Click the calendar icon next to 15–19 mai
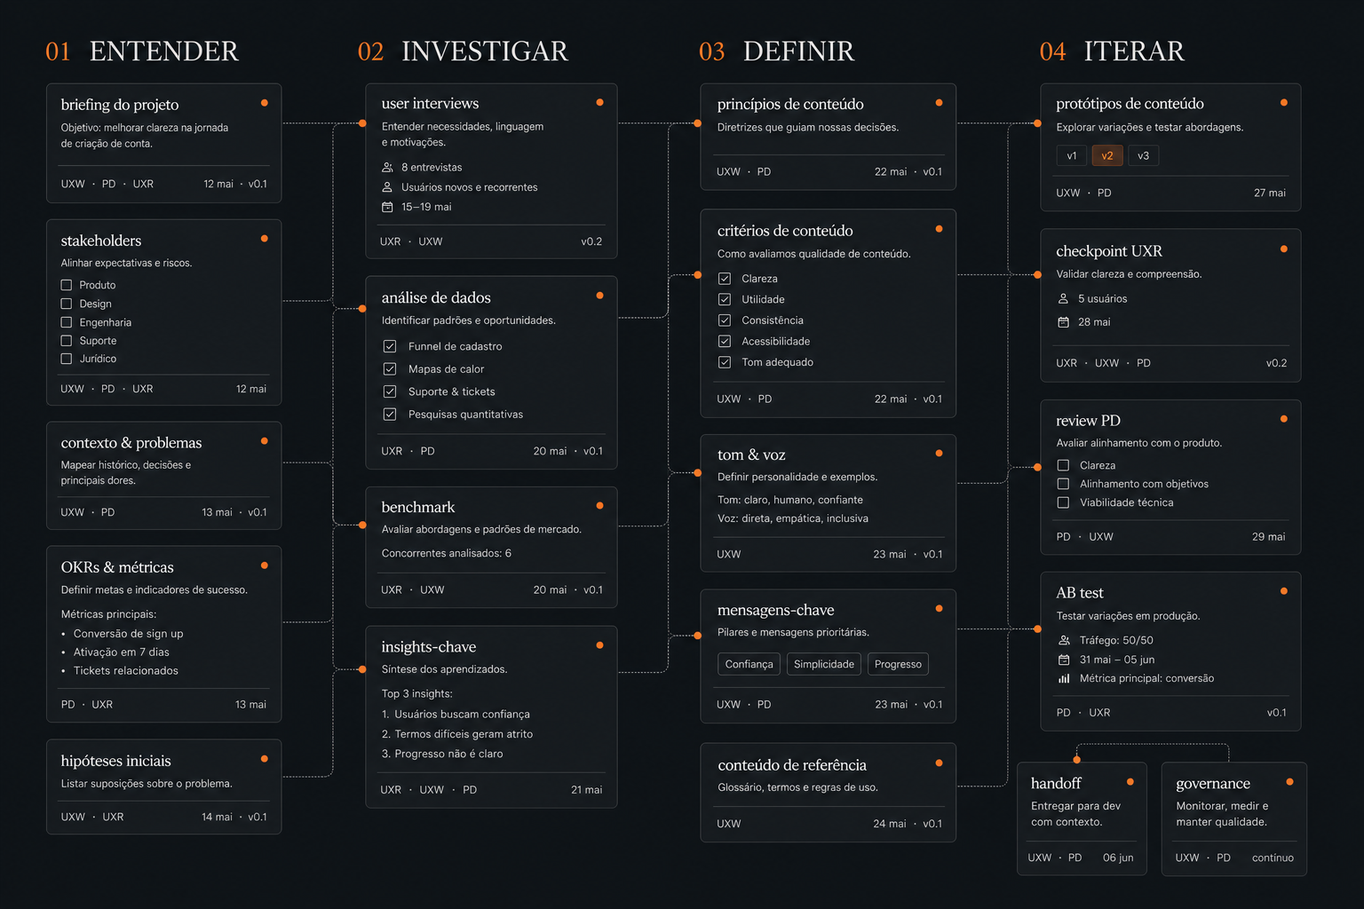The height and width of the screenshot is (909, 1364). coord(387,207)
